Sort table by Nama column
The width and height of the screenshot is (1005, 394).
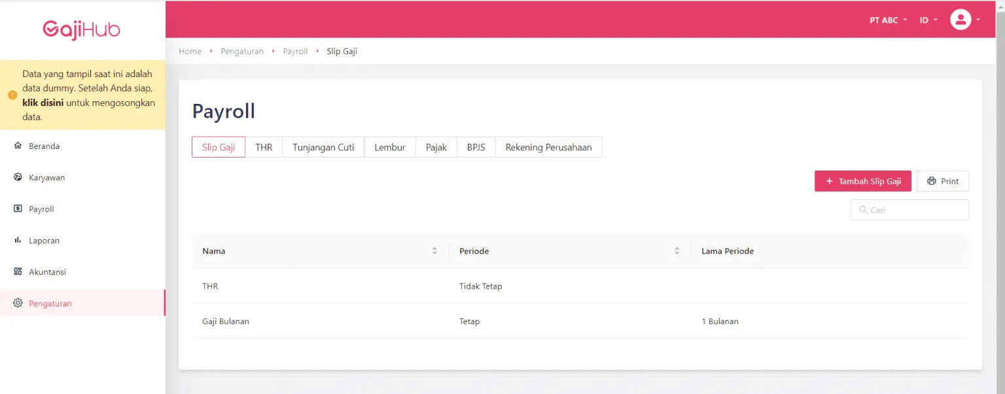click(x=434, y=251)
